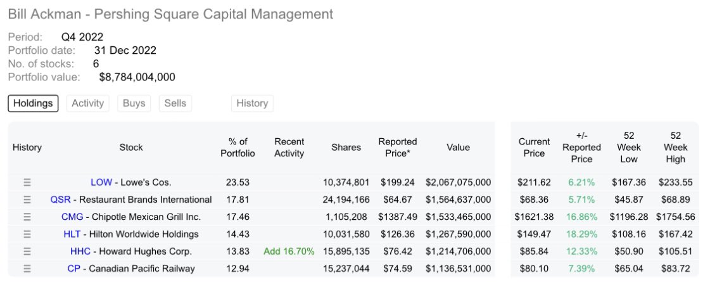710x282 pixels.
Task: Select the Holdings tab
Action: 33,103
